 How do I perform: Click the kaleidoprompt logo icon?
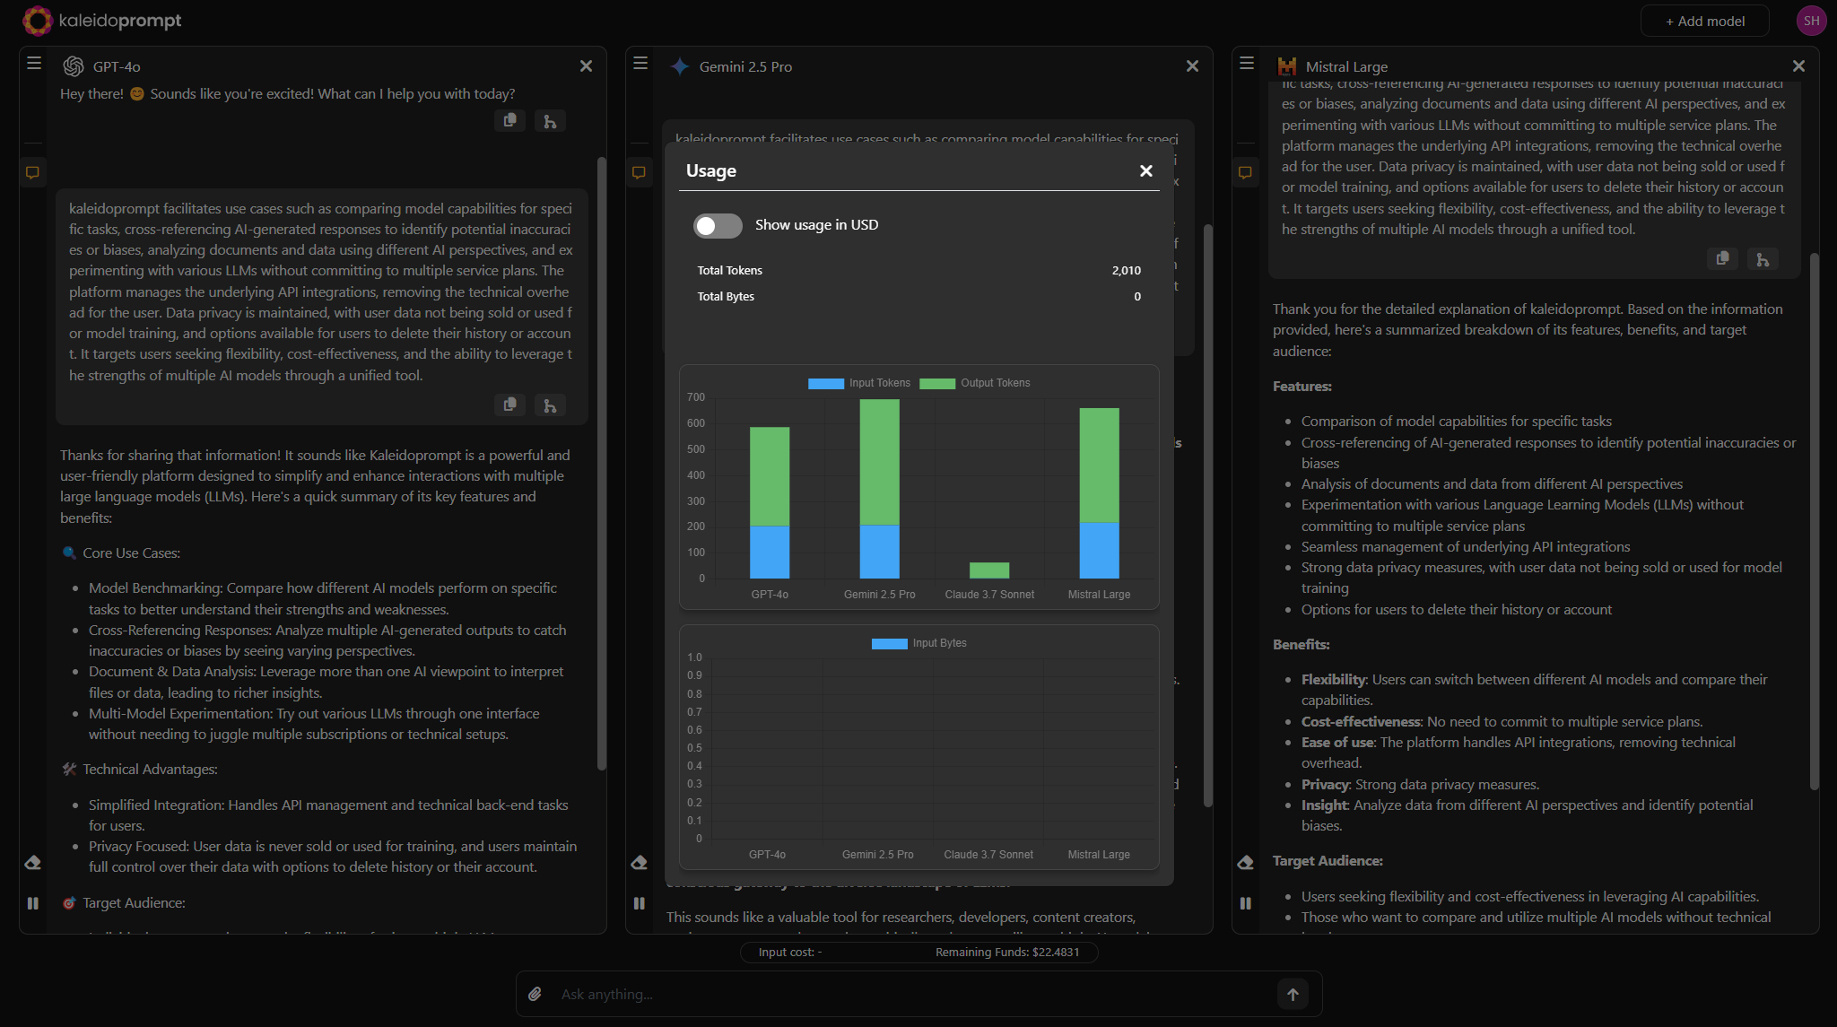38,20
